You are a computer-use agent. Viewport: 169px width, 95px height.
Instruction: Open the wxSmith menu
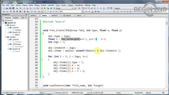point(51,5)
